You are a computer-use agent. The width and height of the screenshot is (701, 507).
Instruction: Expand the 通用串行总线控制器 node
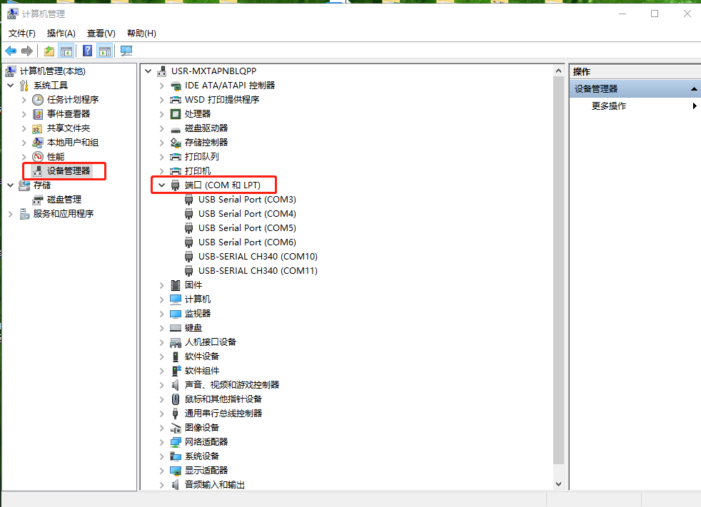[162, 414]
